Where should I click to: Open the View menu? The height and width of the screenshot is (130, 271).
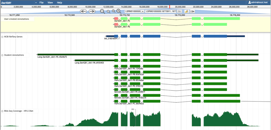point(50,2)
